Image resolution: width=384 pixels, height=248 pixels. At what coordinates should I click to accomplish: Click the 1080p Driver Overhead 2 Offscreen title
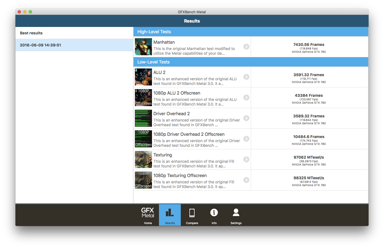point(189,134)
